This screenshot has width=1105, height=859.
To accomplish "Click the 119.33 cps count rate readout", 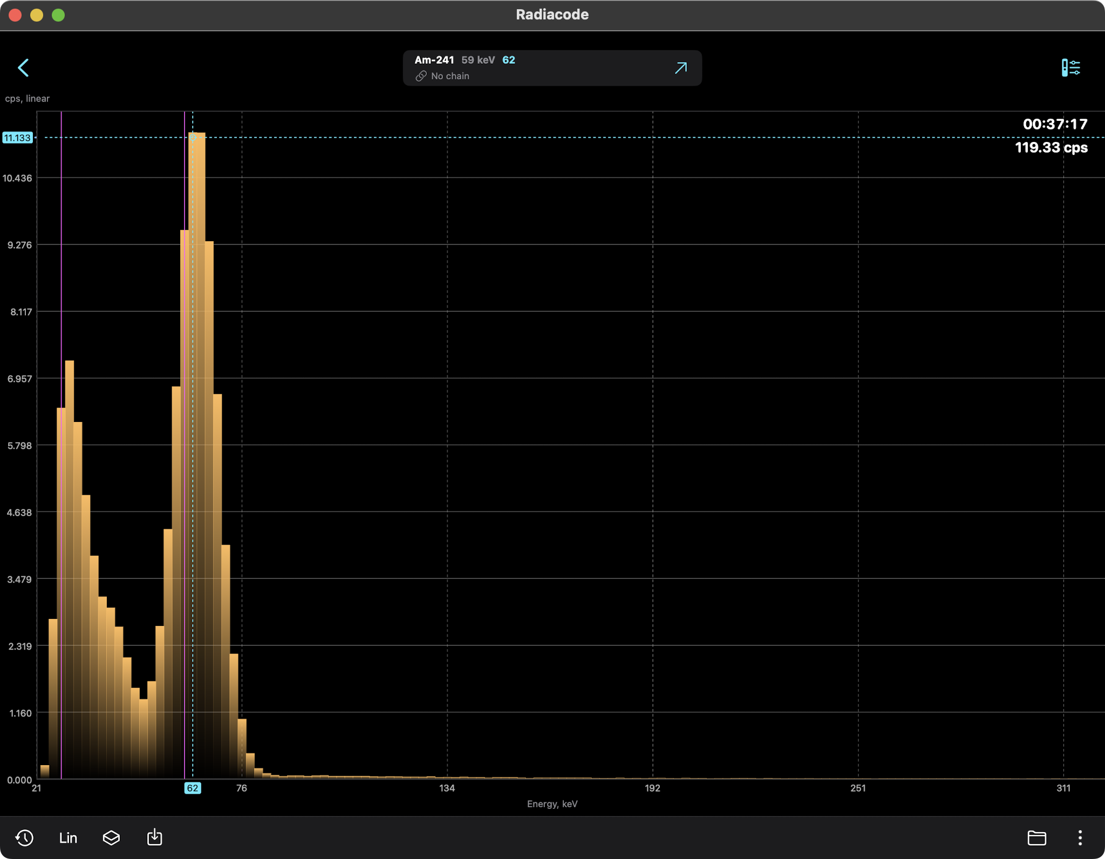I will [x=1051, y=148].
